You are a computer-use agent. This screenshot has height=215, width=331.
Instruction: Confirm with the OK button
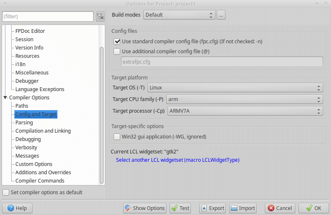[x=314, y=208]
